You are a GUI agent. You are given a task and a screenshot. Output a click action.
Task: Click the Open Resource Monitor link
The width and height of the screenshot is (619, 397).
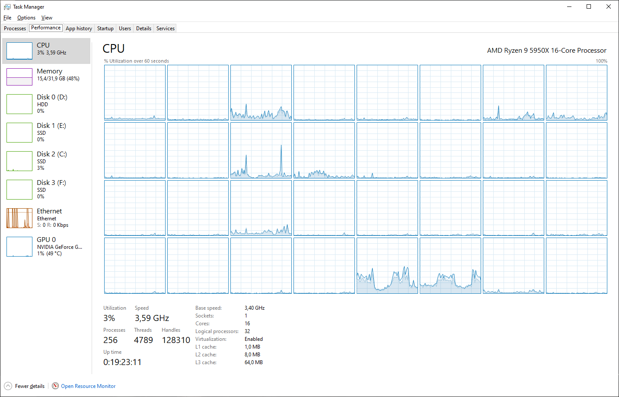pyautogui.click(x=88, y=386)
